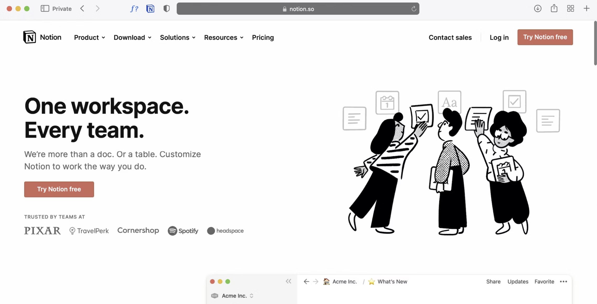Go to the Pricing page
Viewport: 597px width, 304px height.
(263, 37)
